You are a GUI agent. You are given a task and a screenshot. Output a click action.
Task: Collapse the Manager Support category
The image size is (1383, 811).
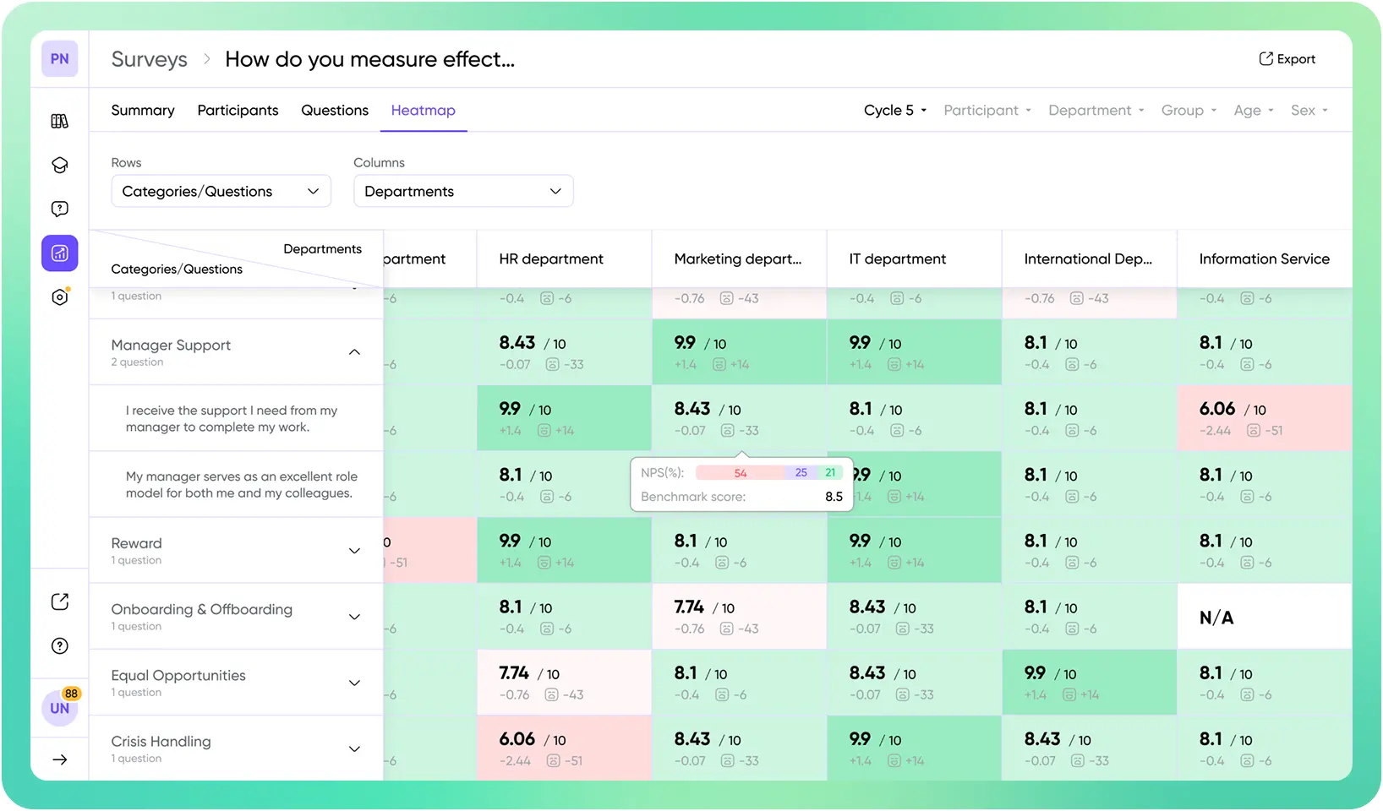click(x=354, y=352)
